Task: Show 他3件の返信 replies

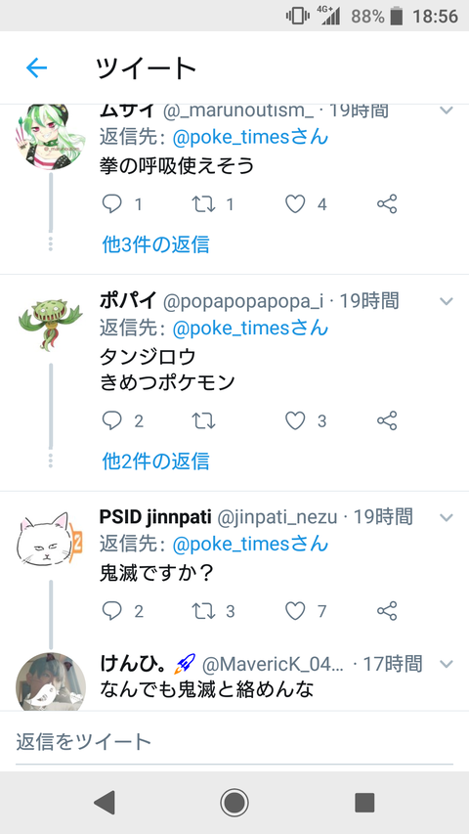Action: (x=155, y=244)
